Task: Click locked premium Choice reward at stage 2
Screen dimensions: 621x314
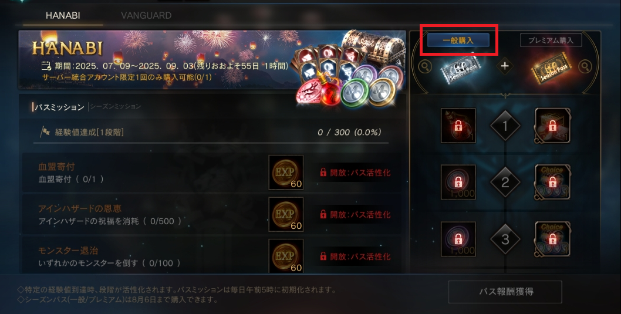Action: pos(553,182)
